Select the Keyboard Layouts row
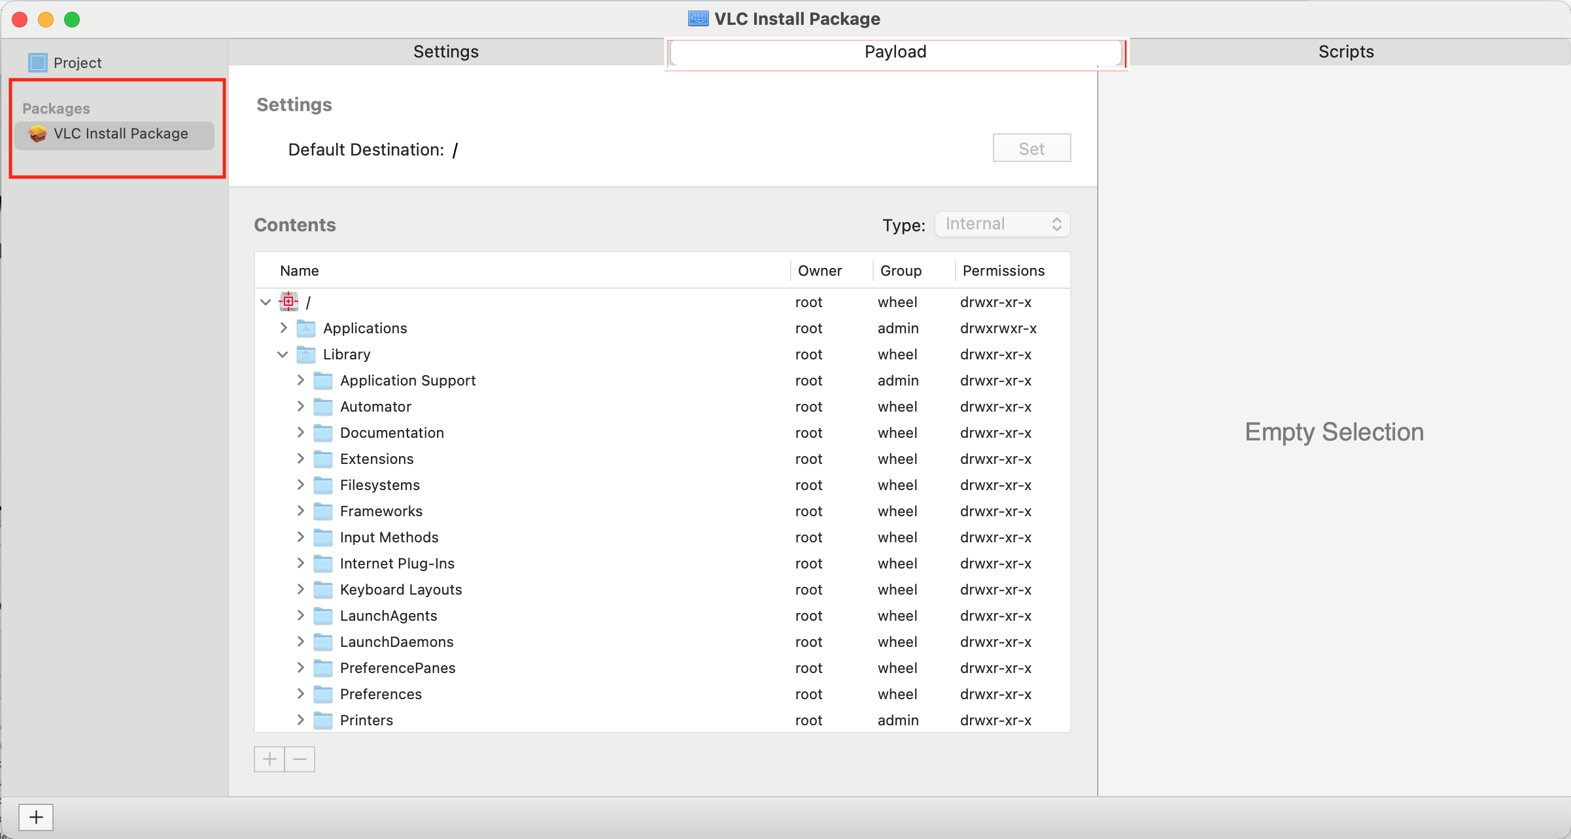 (x=663, y=589)
